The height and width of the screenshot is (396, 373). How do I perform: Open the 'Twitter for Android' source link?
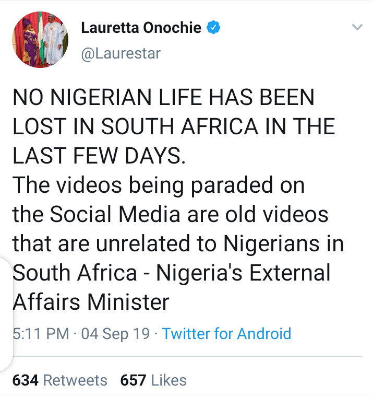[226, 333]
